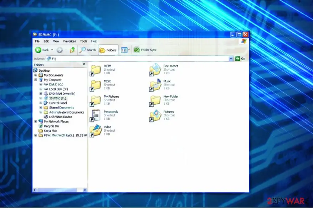This screenshot has width=313, height=208.
Task: Go up one folder level
Action: pyautogui.click(x=73, y=50)
